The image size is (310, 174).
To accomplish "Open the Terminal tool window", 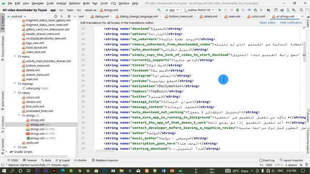I will tap(30, 160).
